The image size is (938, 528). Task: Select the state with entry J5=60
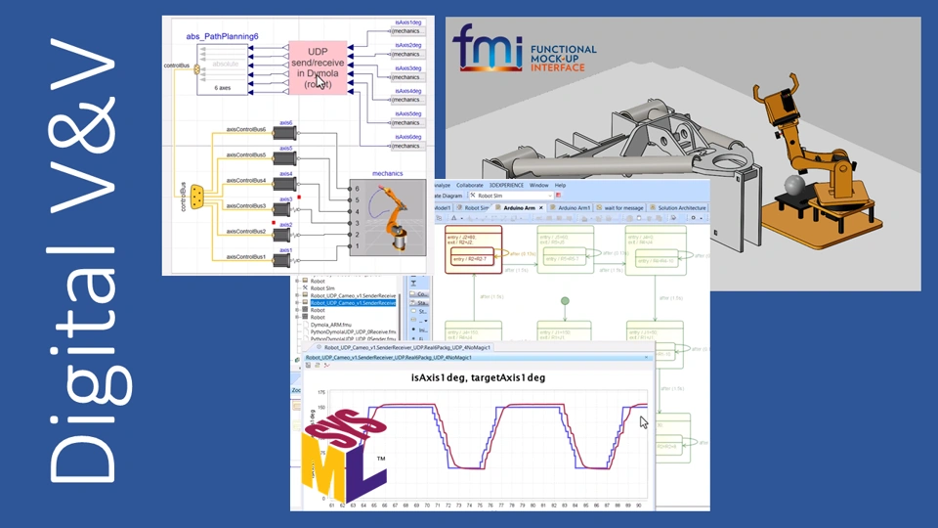[566, 250]
